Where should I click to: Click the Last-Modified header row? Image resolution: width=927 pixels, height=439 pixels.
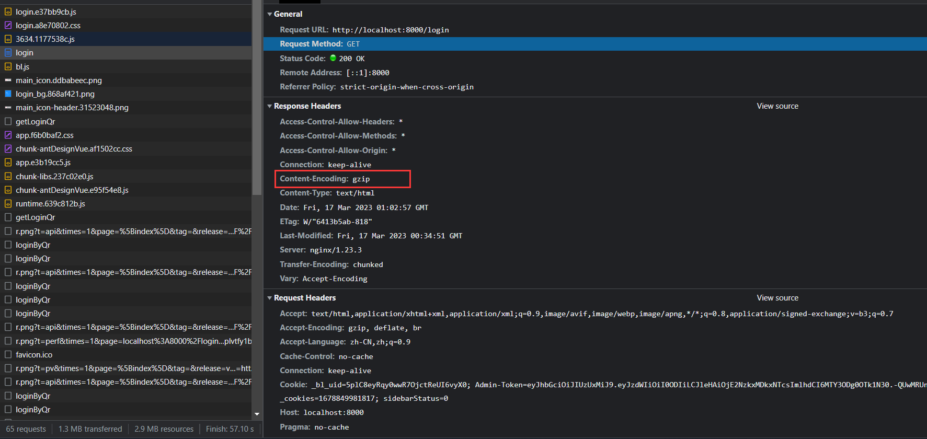tap(371, 236)
